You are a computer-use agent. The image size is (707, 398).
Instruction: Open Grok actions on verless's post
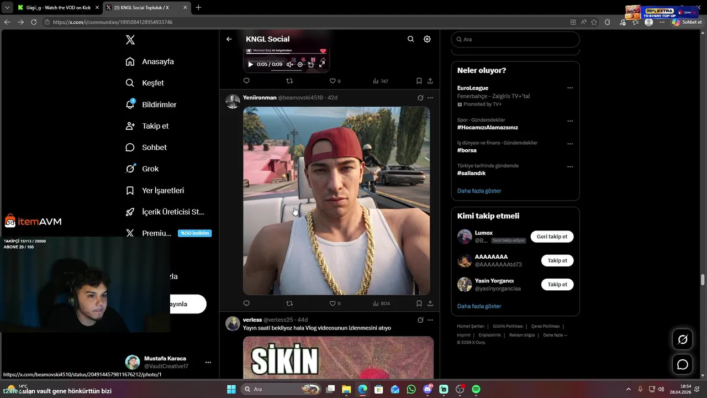pyautogui.click(x=420, y=320)
